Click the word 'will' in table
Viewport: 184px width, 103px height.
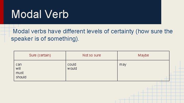point(18,69)
